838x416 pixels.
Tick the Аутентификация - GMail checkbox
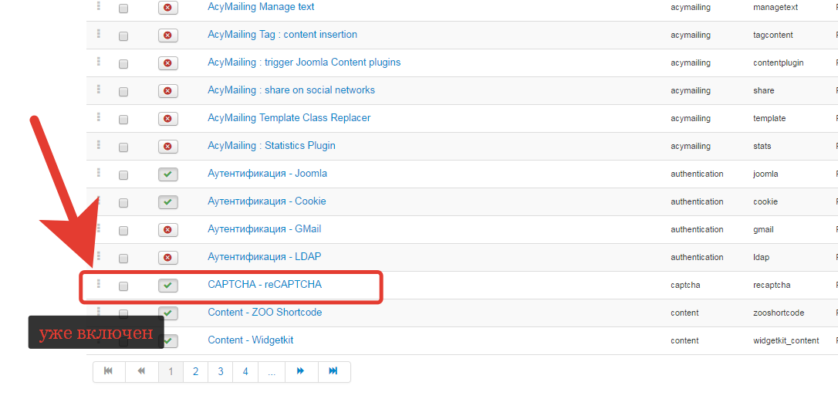[x=123, y=231]
